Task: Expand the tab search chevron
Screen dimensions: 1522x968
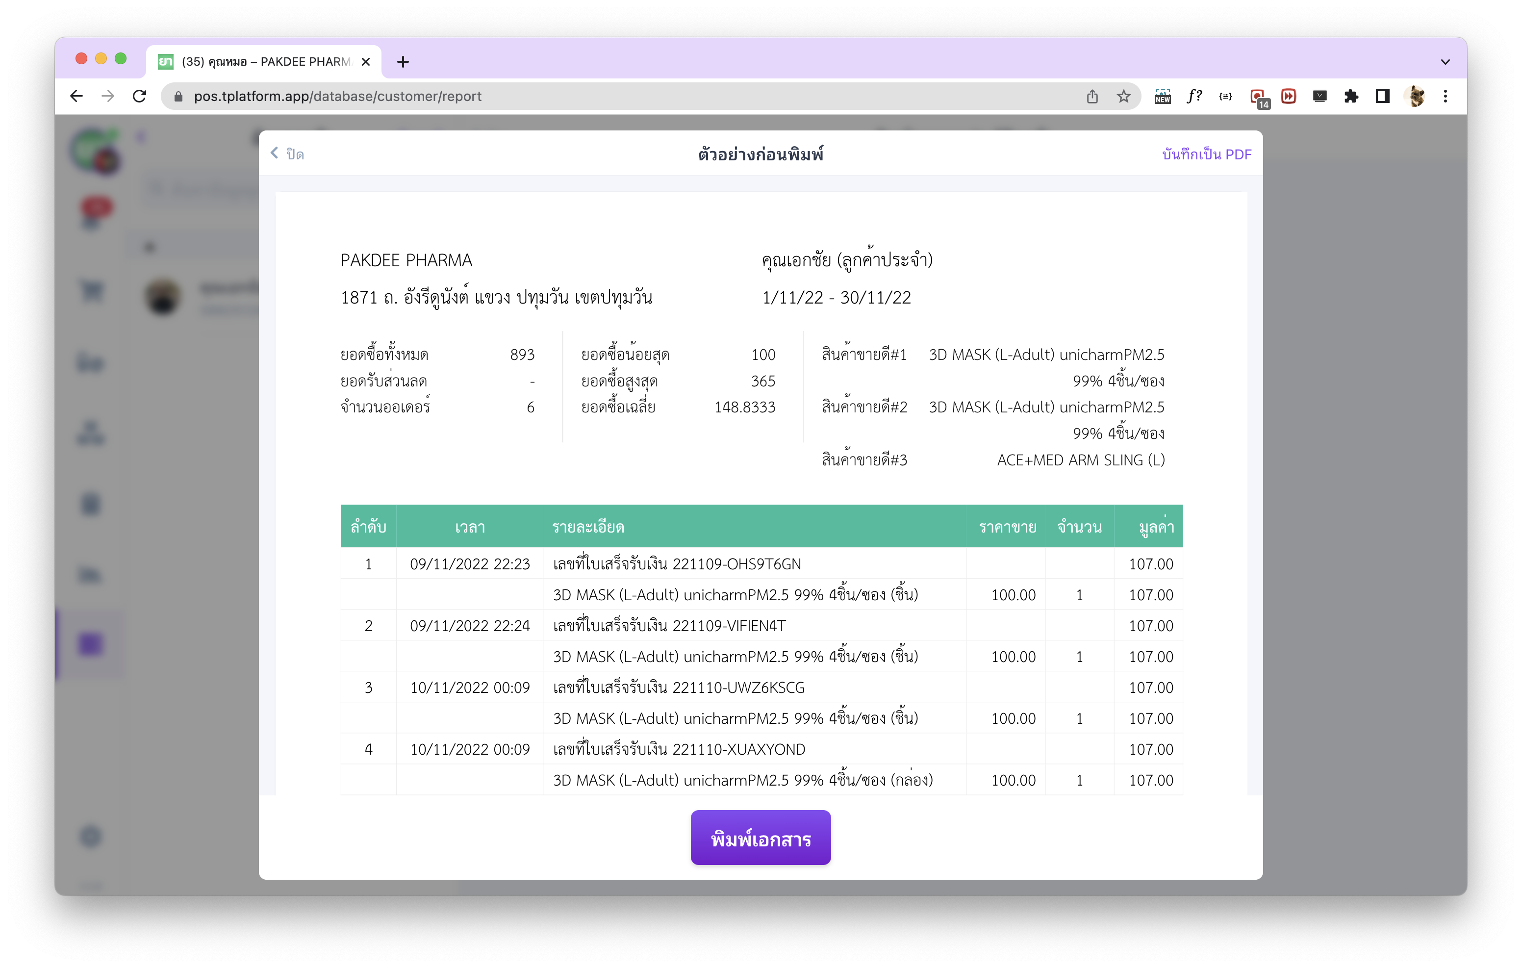Action: pyautogui.click(x=1445, y=62)
